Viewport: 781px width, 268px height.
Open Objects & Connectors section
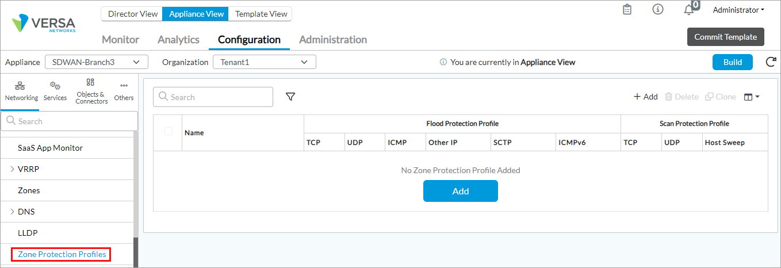coord(91,91)
